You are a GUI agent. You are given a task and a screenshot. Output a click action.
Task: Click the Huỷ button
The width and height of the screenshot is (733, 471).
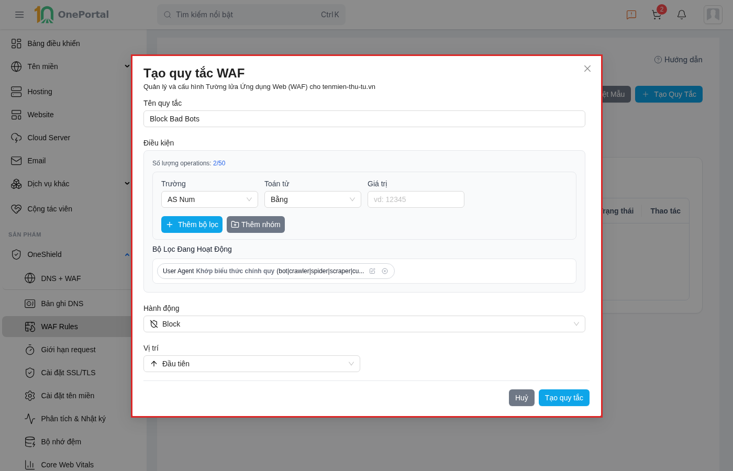[521, 398]
